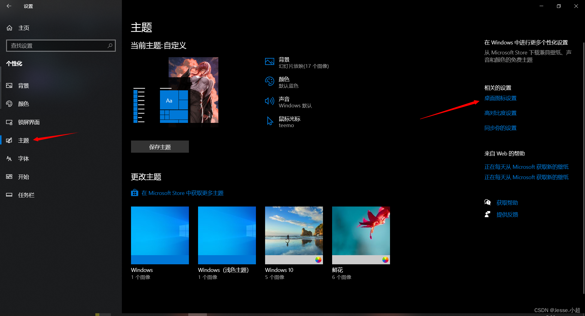Click the Windows 默认 sound text
Viewport: 585px width, 316px height.
[295, 106]
